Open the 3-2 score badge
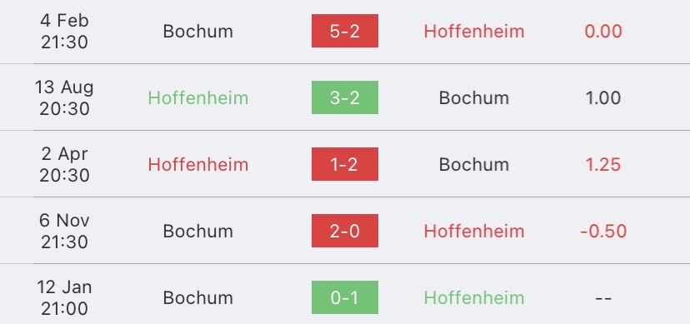Image resolution: width=690 pixels, height=324 pixels. (344, 97)
